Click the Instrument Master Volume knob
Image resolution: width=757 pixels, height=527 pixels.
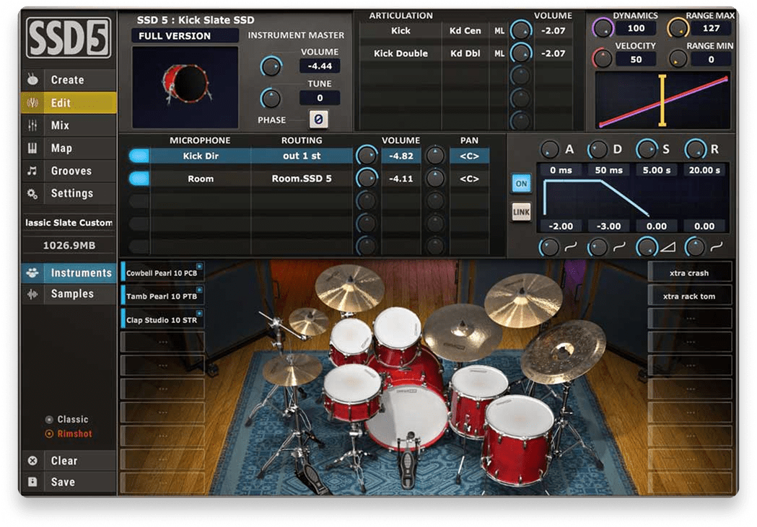pyautogui.click(x=271, y=66)
